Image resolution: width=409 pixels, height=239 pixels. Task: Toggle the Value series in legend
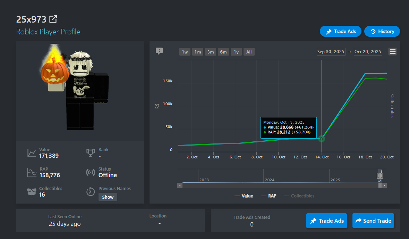tap(244, 196)
